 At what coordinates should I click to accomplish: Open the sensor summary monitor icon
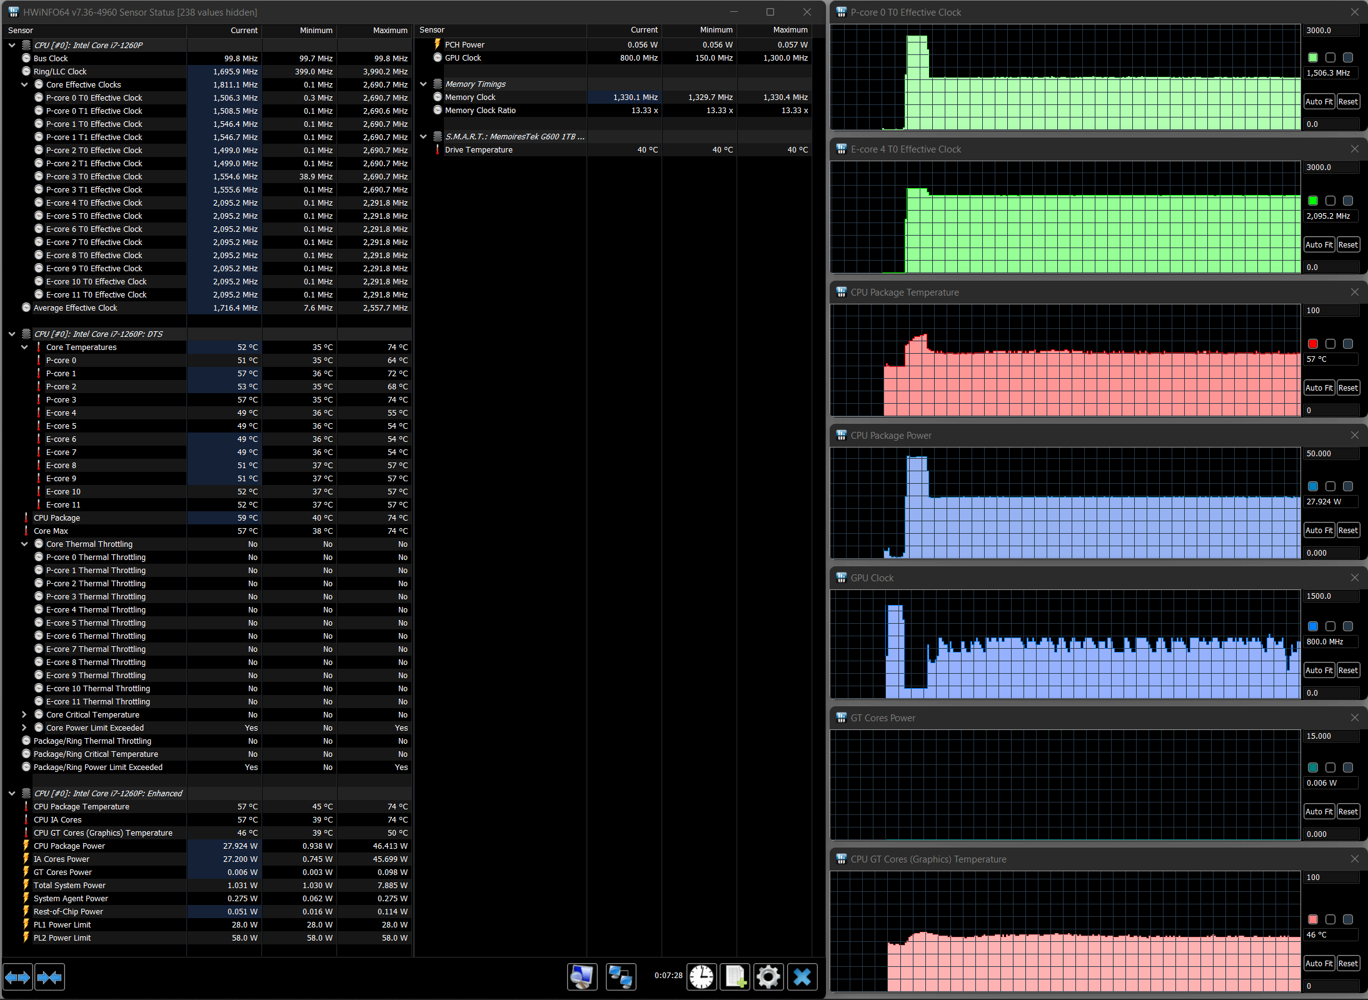(581, 977)
